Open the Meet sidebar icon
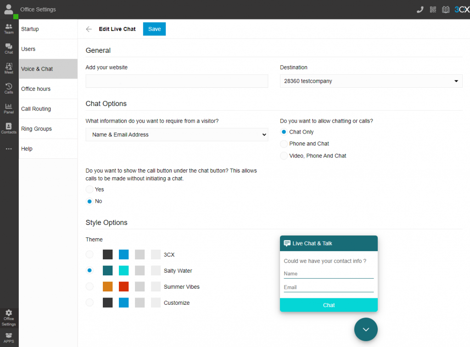The width and height of the screenshot is (470, 347). pos(9,68)
